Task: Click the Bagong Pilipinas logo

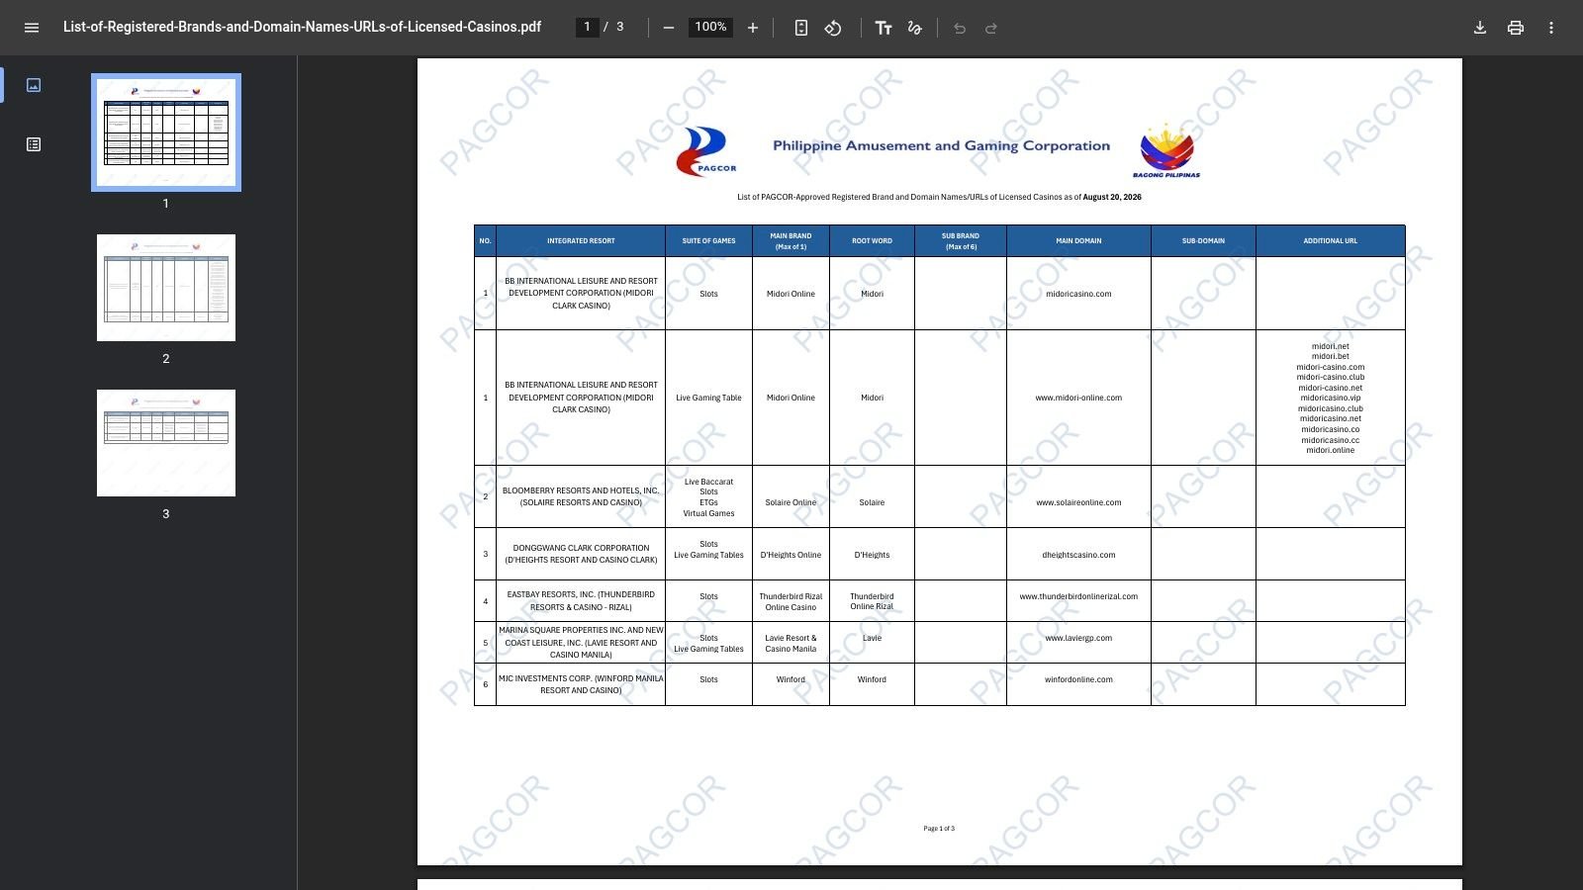Action: coord(1166,150)
